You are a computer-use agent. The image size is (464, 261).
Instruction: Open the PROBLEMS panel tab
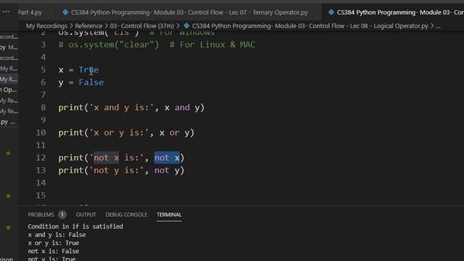point(41,215)
